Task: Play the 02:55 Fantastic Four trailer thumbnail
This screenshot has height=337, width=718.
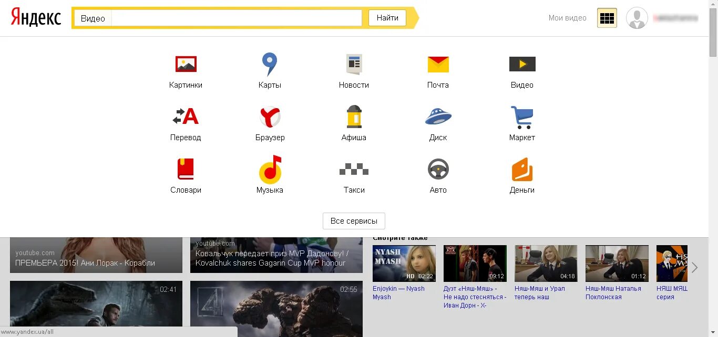Action: 276,309
